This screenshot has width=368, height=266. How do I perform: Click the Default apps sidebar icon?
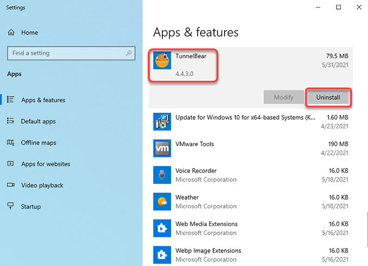coord(11,121)
